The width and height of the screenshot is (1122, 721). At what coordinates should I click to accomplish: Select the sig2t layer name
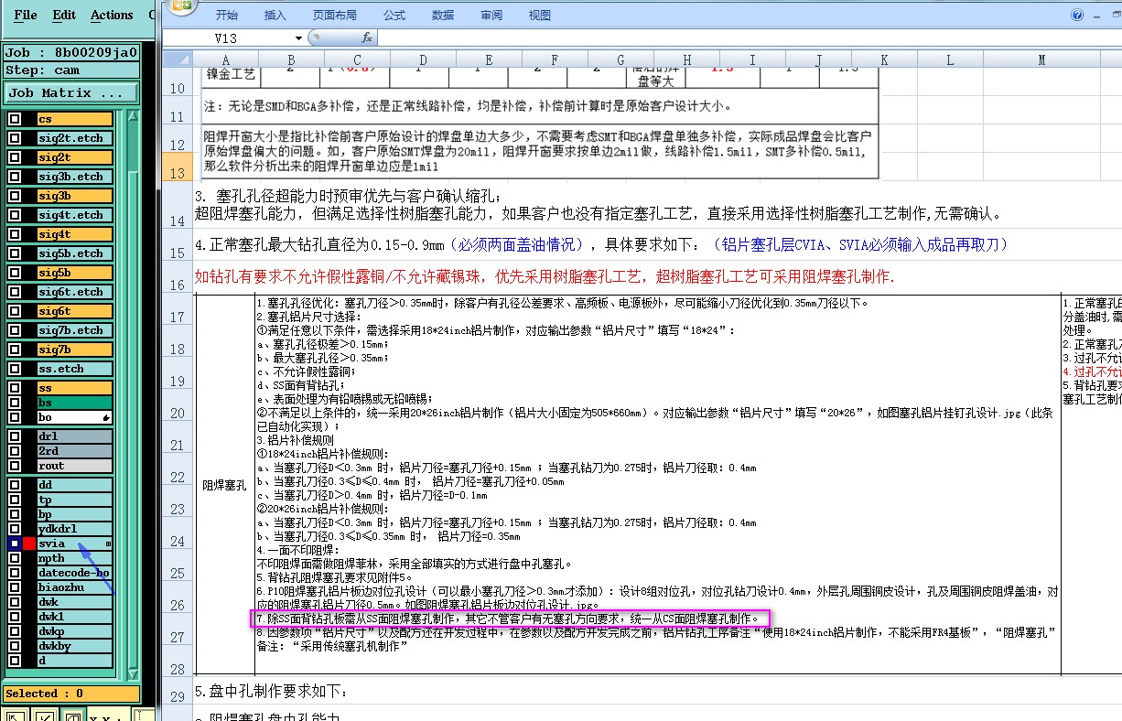pos(75,157)
